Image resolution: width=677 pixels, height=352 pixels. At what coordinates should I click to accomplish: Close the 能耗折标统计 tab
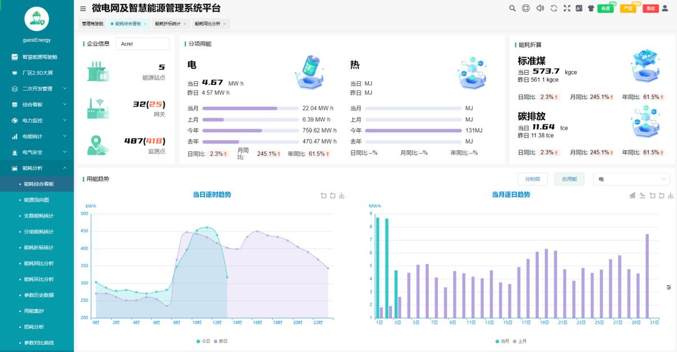coord(184,24)
